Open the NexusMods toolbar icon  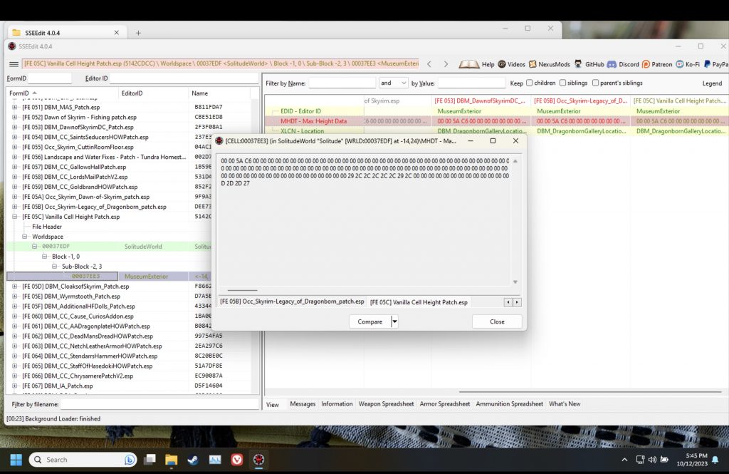[x=533, y=64]
